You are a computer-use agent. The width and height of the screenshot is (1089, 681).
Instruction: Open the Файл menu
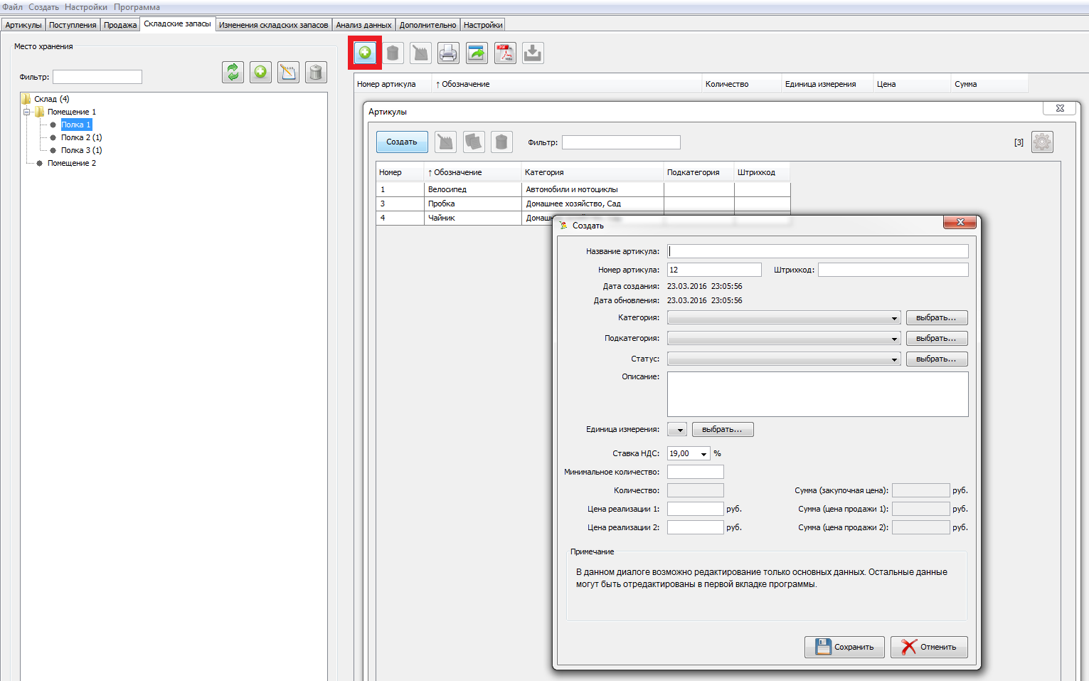[12, 7]
